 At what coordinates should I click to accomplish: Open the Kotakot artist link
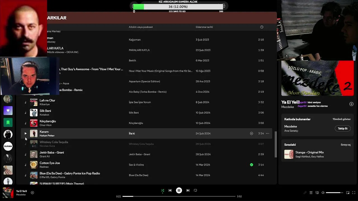44,115
